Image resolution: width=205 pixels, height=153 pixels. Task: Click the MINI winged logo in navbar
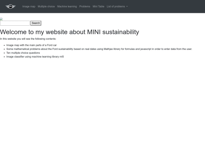pyautogui.click(x=11, y=6)
